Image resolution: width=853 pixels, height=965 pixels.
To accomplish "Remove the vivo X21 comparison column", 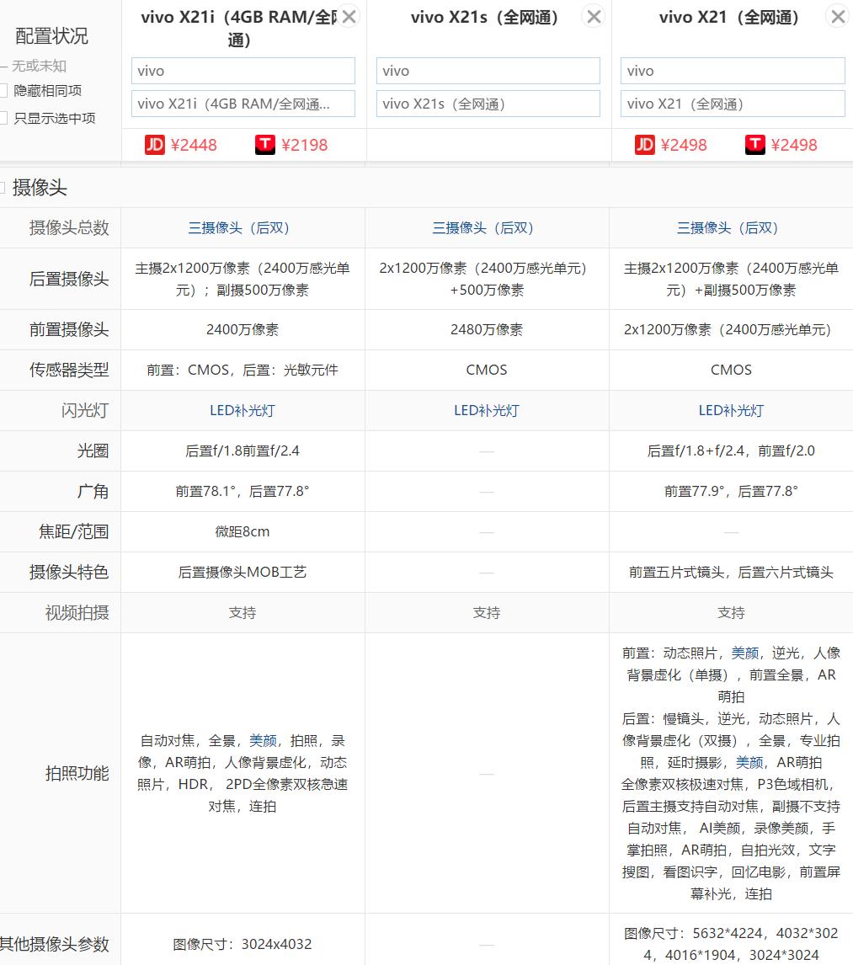I will 837,16.
